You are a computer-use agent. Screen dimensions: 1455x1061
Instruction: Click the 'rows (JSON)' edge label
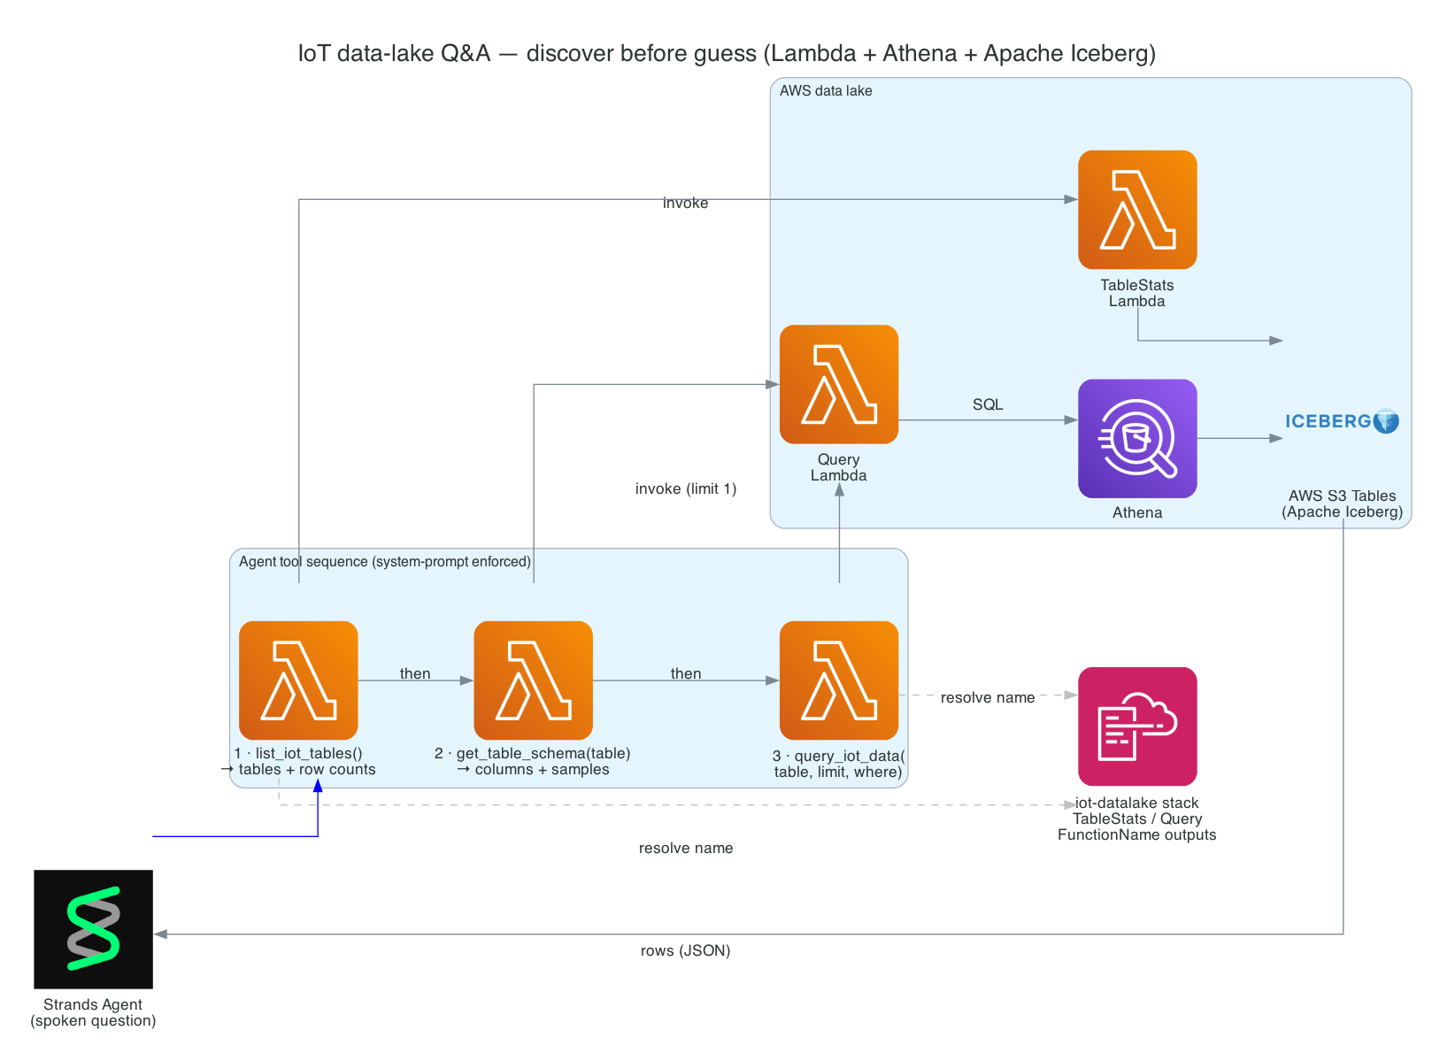click(x=686, y=950)
